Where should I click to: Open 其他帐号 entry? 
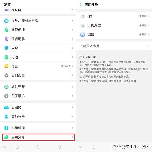(x=38, y=117)
